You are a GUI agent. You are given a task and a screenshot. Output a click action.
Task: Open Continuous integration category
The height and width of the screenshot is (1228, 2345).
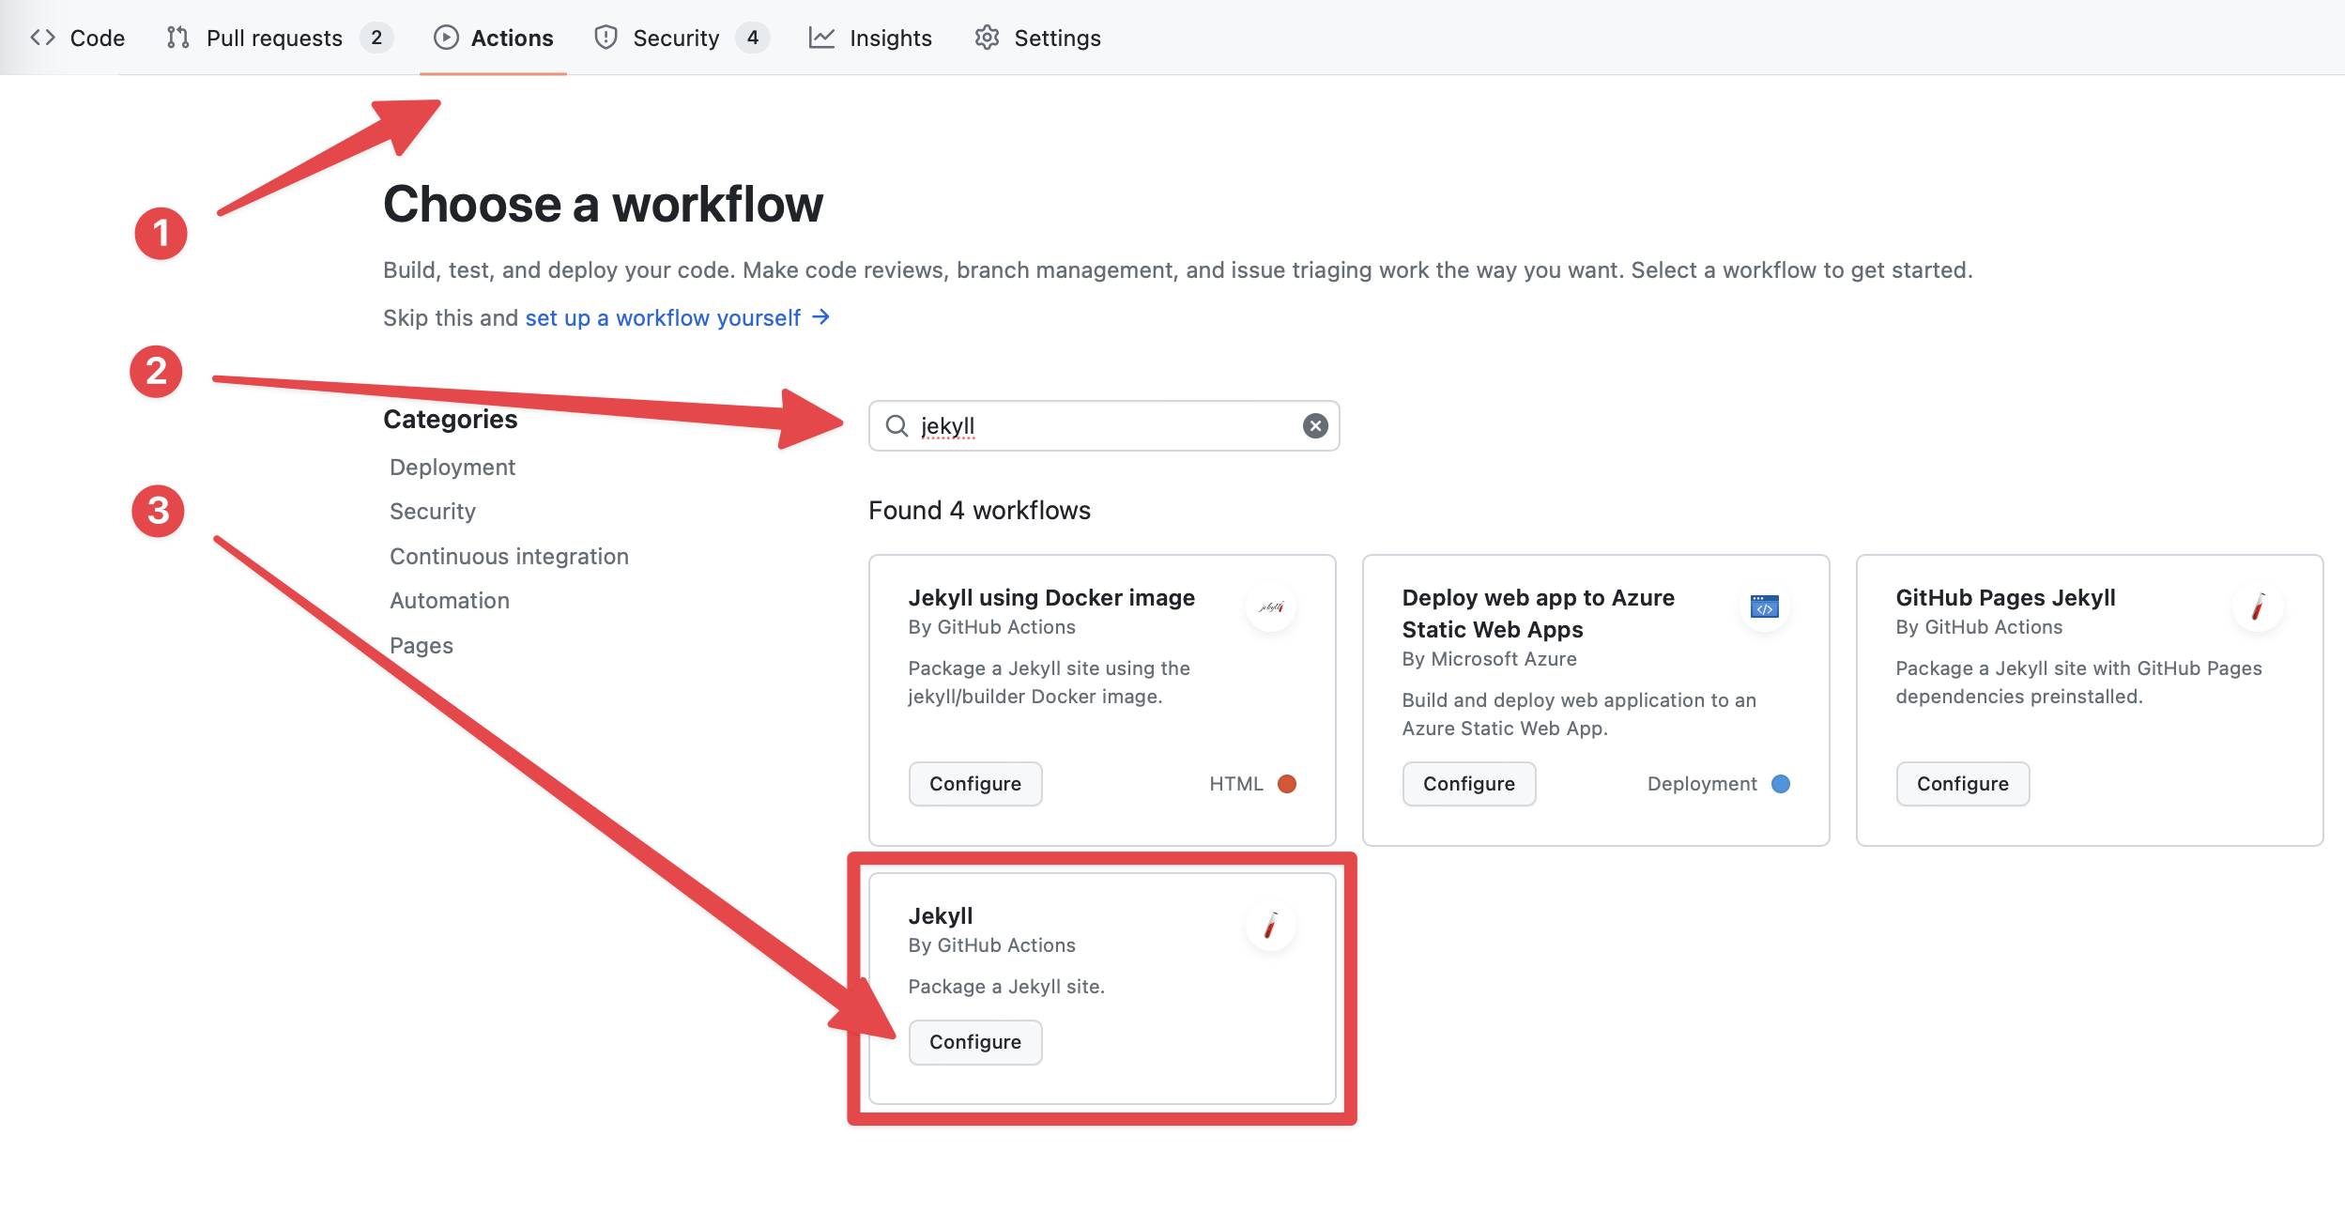point(509,554)
